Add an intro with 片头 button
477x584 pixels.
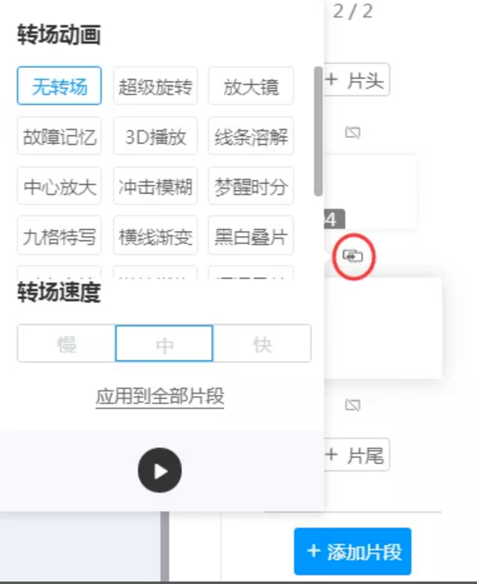pos(356,79)
